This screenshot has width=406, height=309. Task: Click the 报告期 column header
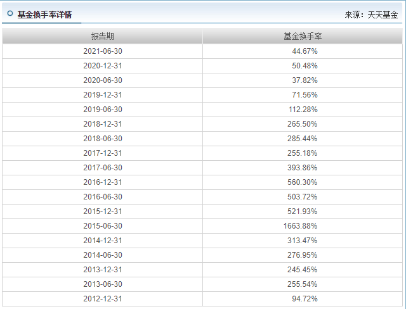click(x=103, y=36)
